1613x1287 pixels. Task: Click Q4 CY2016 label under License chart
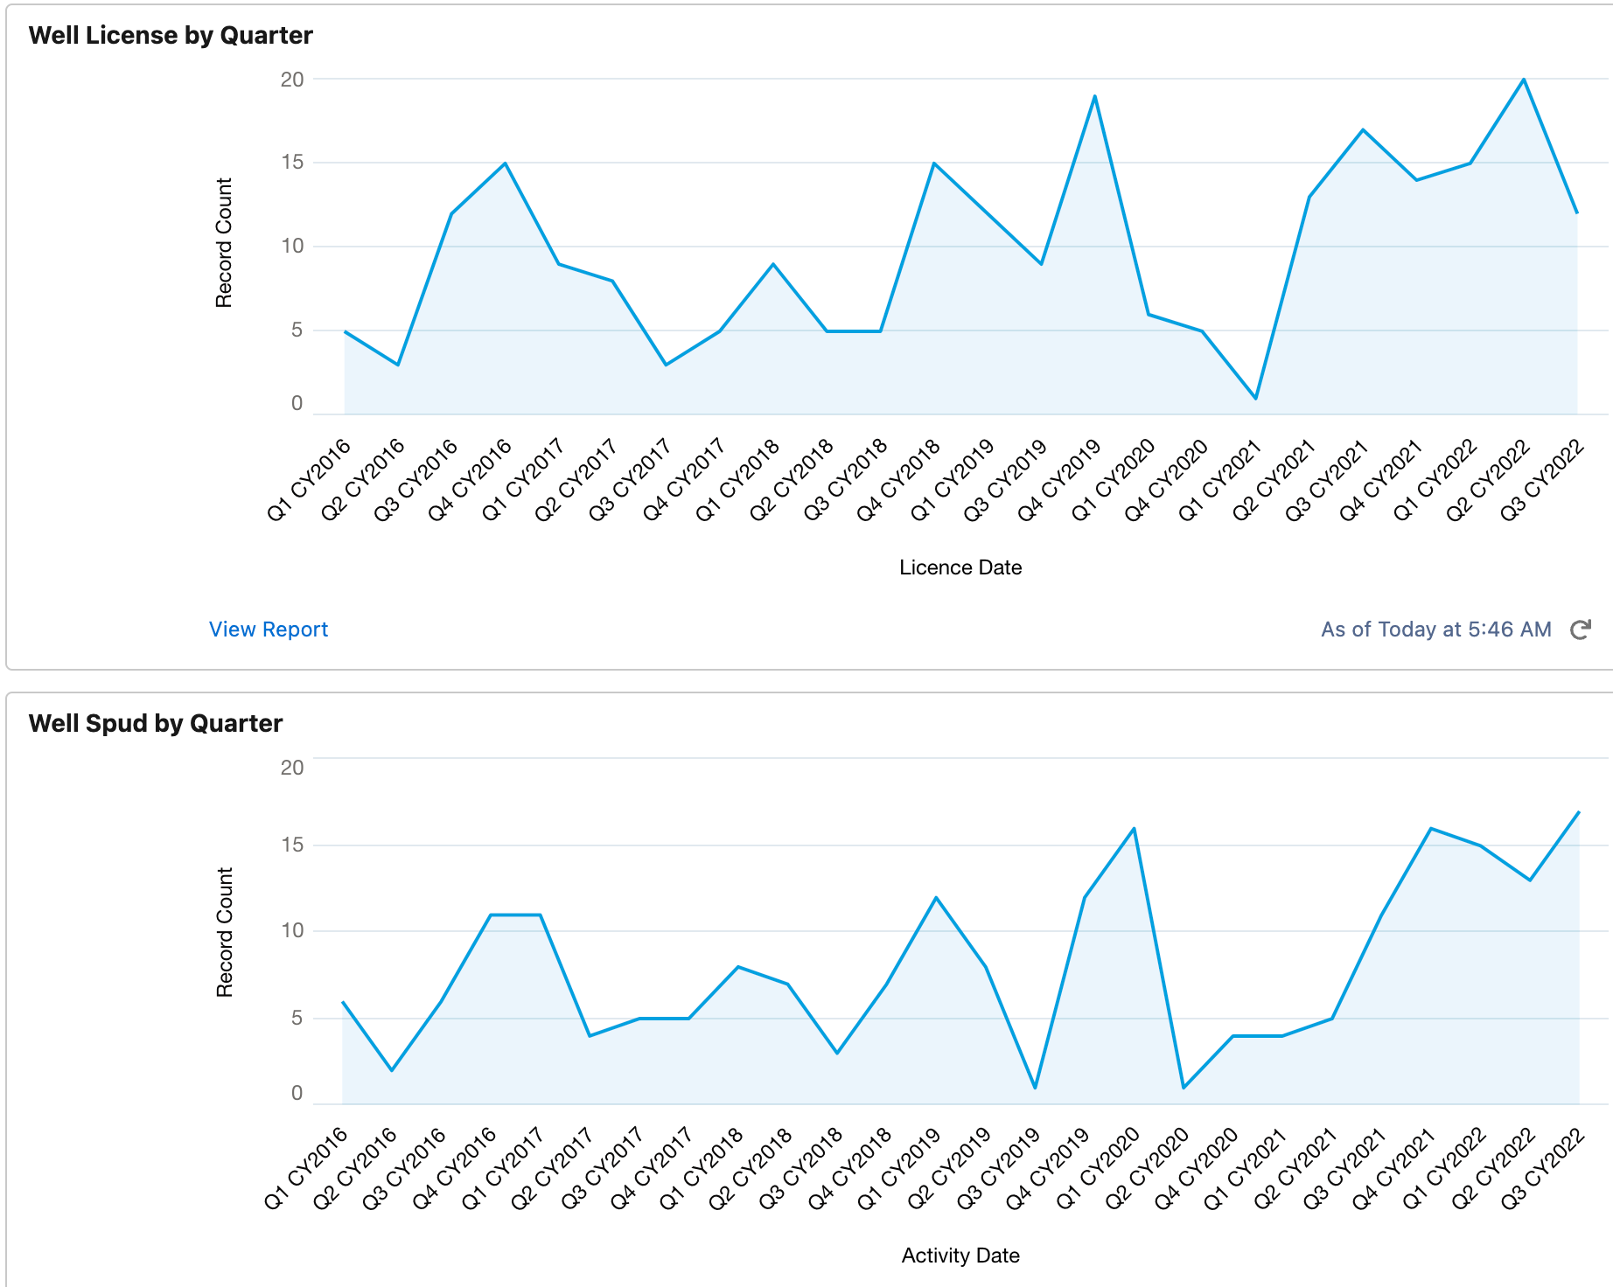[469, 480]
